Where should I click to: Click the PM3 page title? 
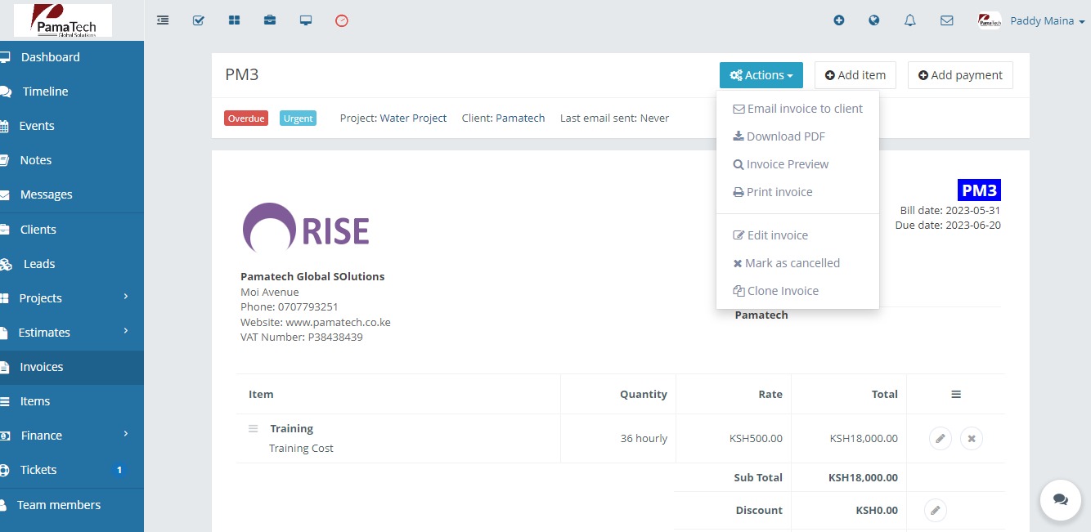242,75
